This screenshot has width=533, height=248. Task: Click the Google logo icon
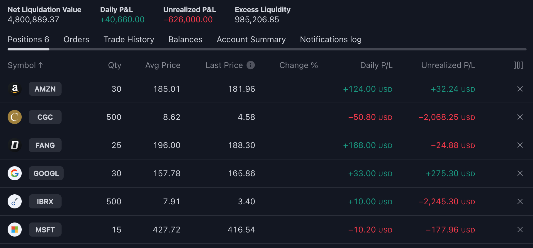(15, 173)
